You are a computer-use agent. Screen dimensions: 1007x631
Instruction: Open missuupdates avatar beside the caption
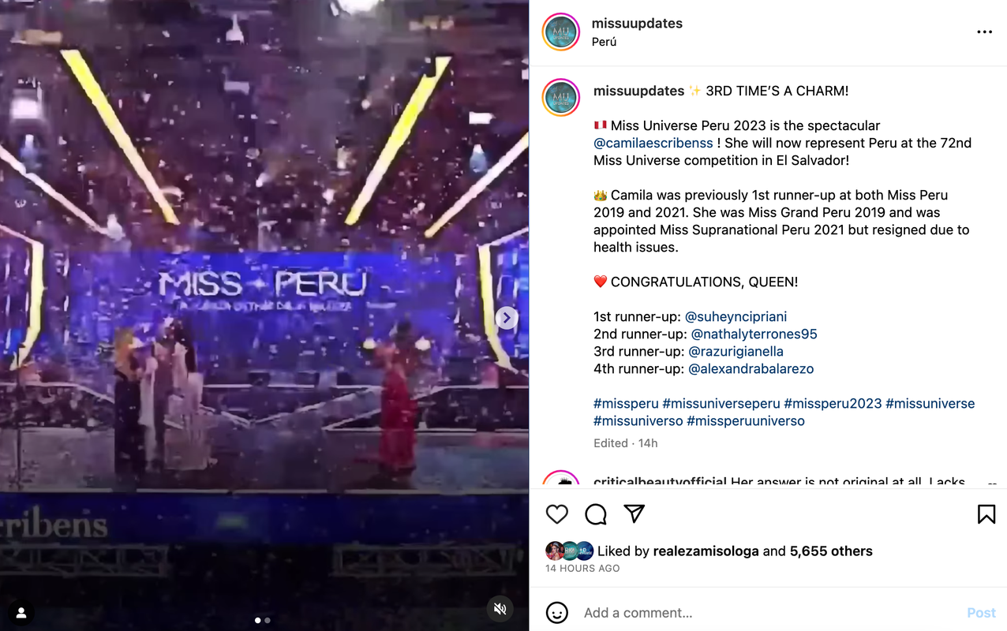561,98
